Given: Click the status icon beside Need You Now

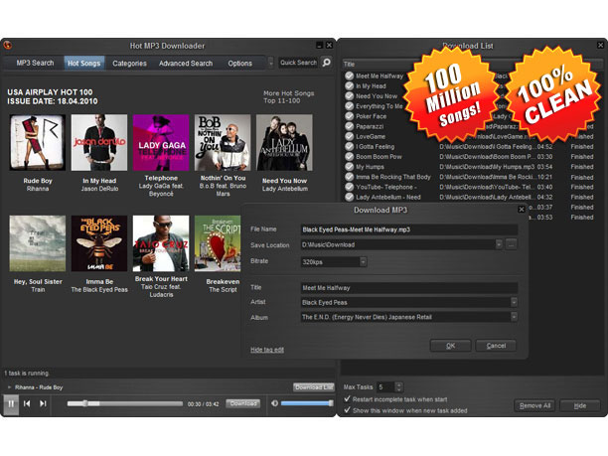Looking at the screenshot, I should click(350, 95).
